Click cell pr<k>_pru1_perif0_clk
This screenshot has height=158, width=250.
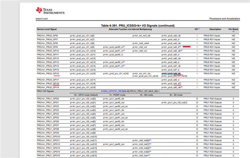[x=114, y=99]
